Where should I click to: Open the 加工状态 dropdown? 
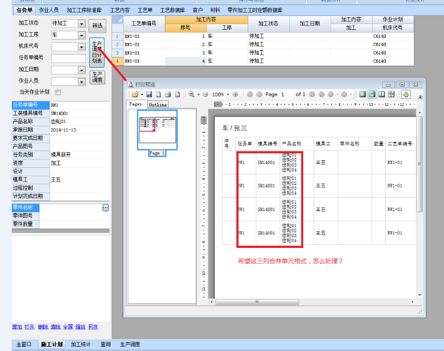82,24
